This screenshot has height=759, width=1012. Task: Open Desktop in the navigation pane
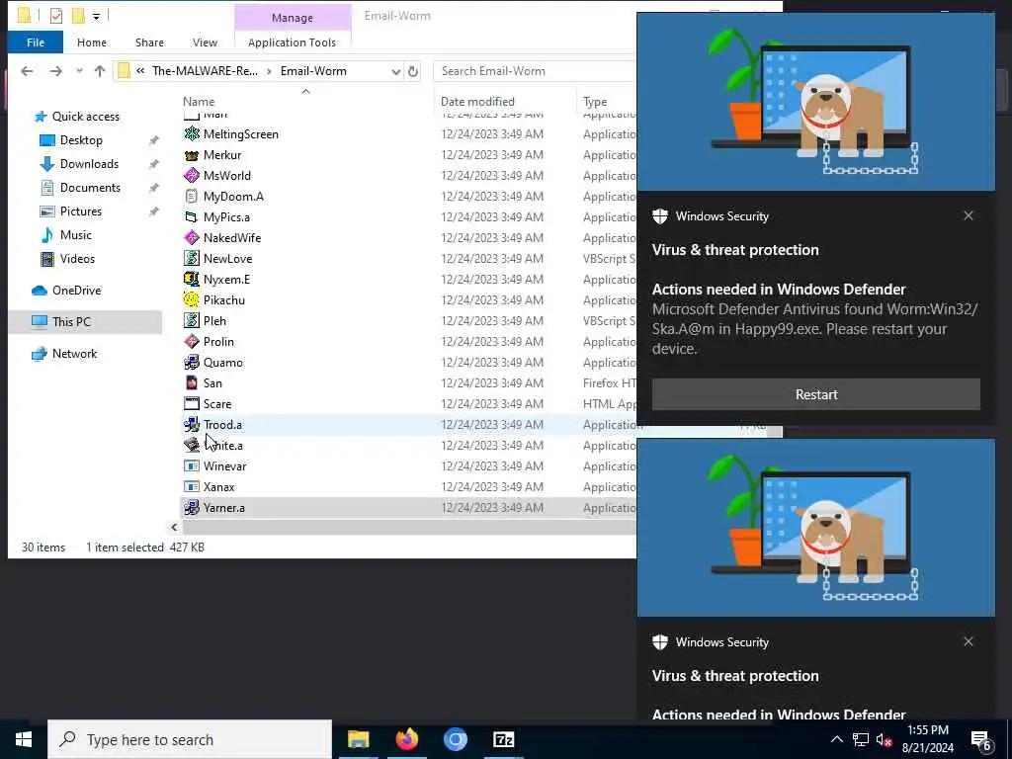tap(81, 140)
